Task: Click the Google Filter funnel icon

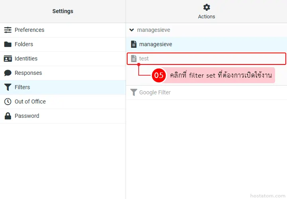Action: tap(134, 92)
